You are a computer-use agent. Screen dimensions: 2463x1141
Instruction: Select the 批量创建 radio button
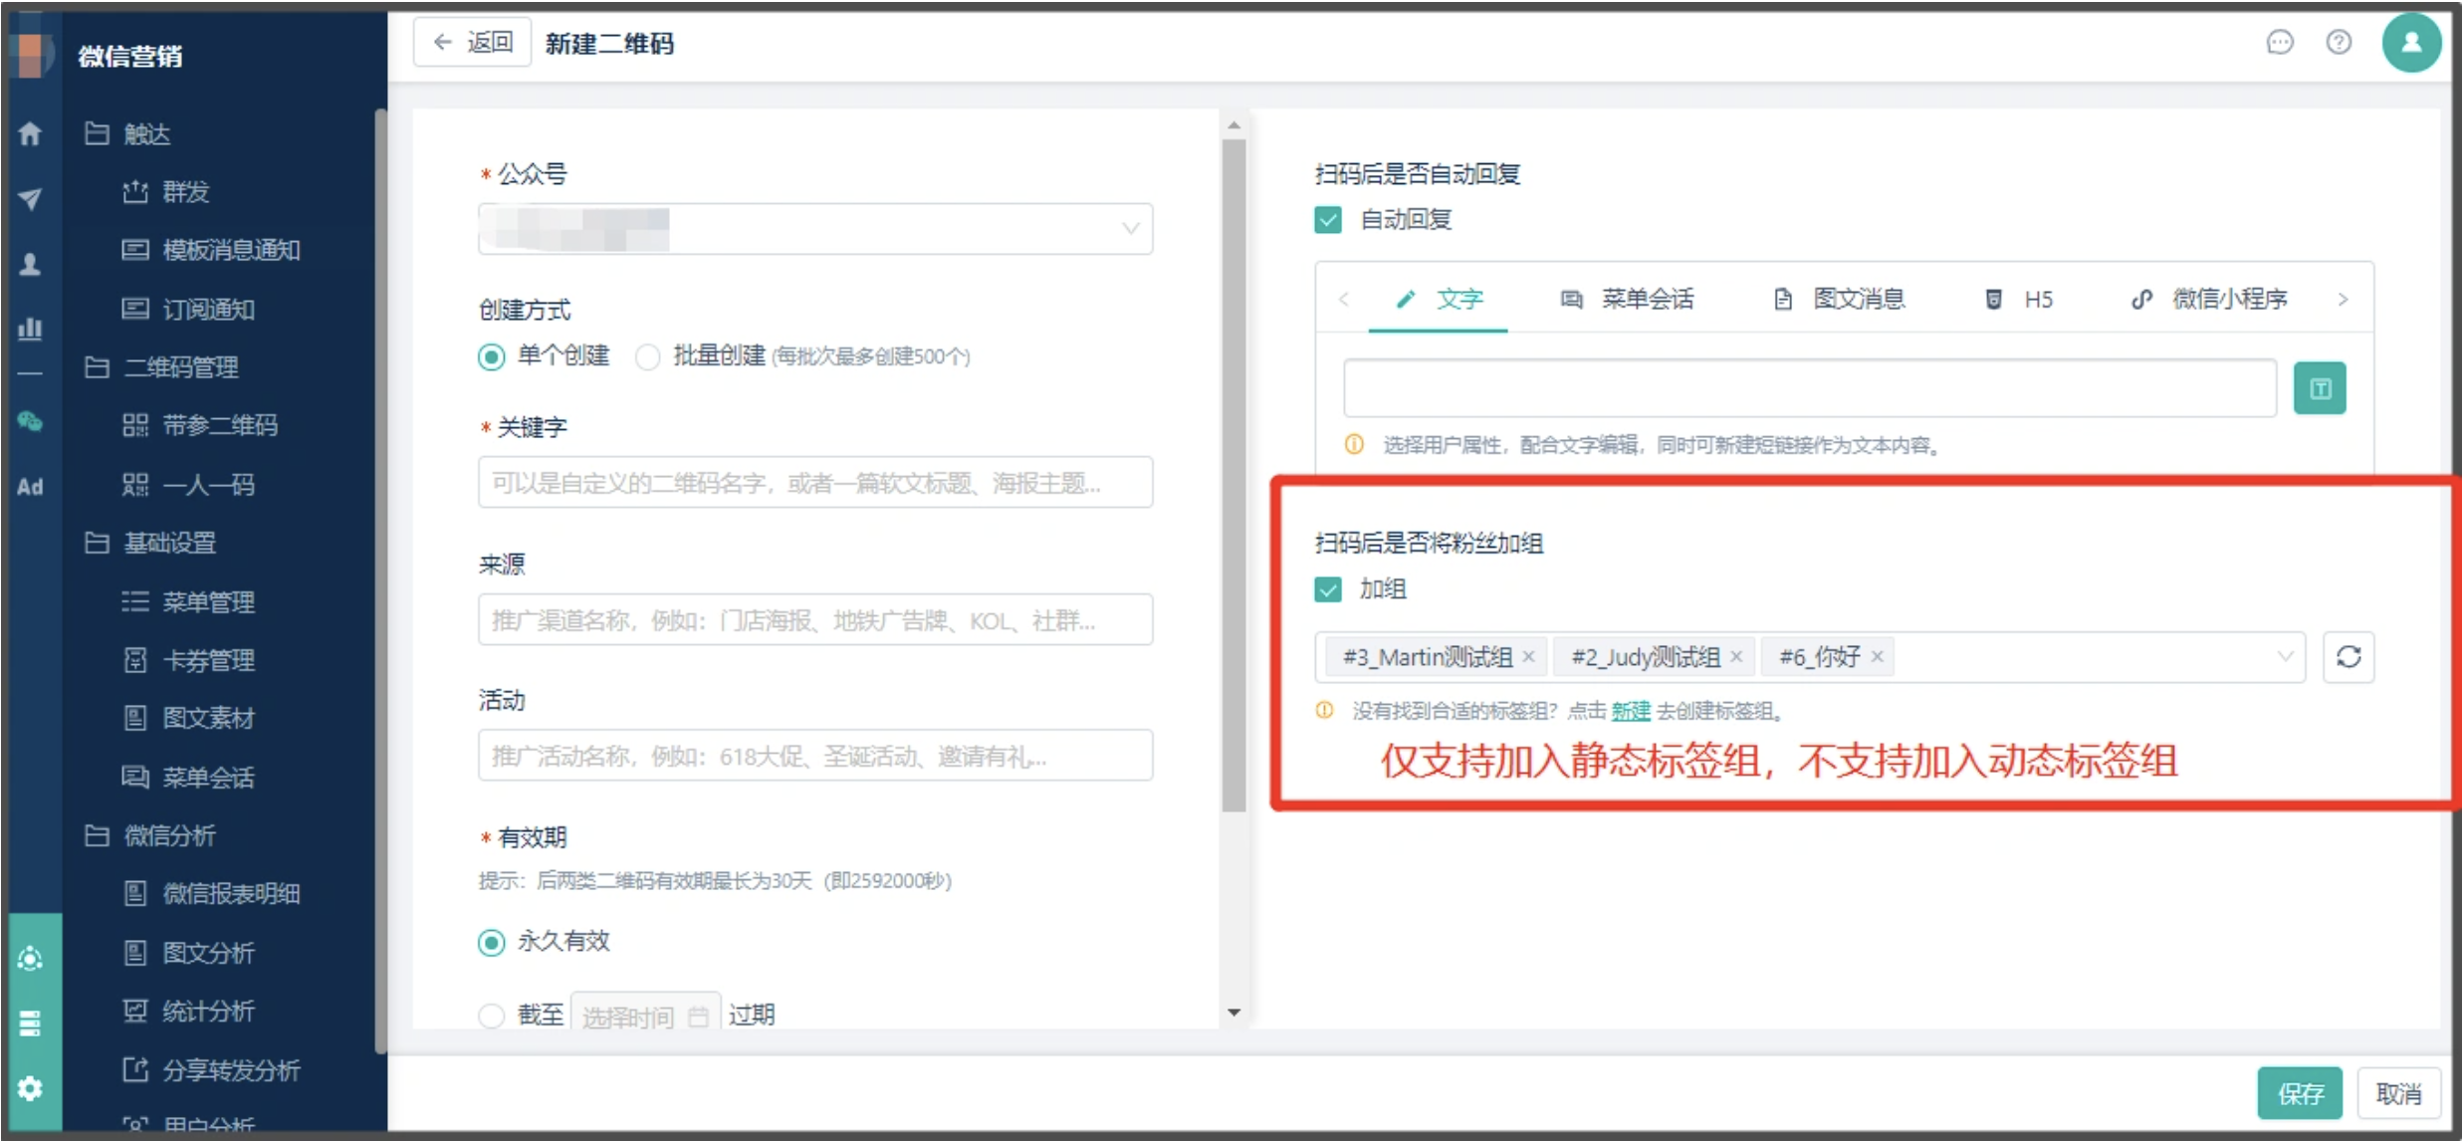648,356
